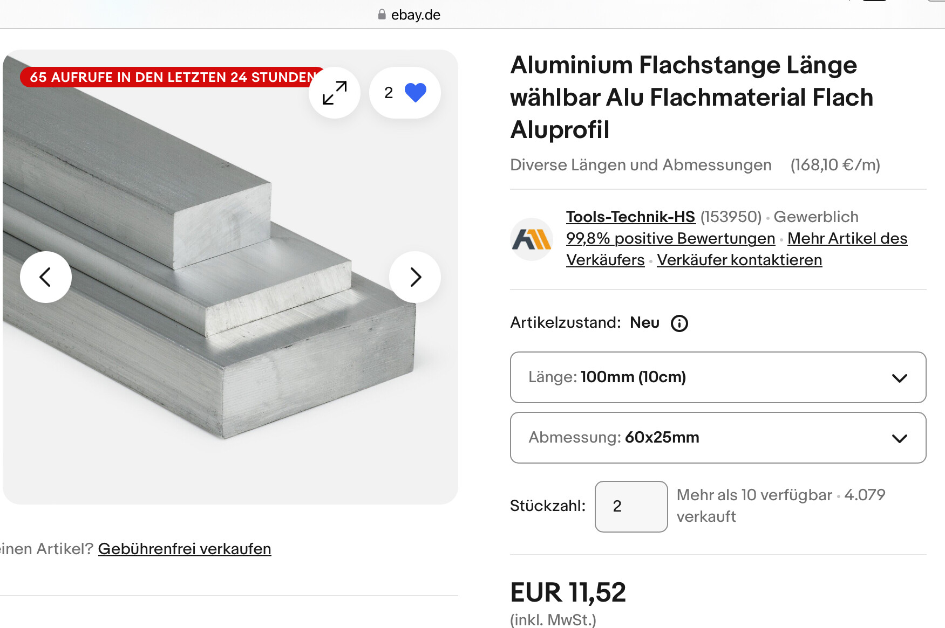
Task: Click the lock icon beside ebay.de
Action: tap(382, 15)
